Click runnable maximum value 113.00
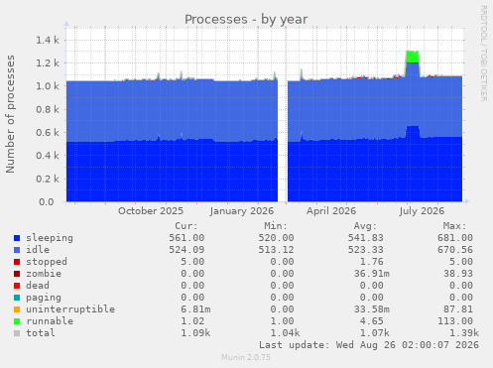Image resolution: width=493 pixels, height=368 pixels. pos(455,321)
